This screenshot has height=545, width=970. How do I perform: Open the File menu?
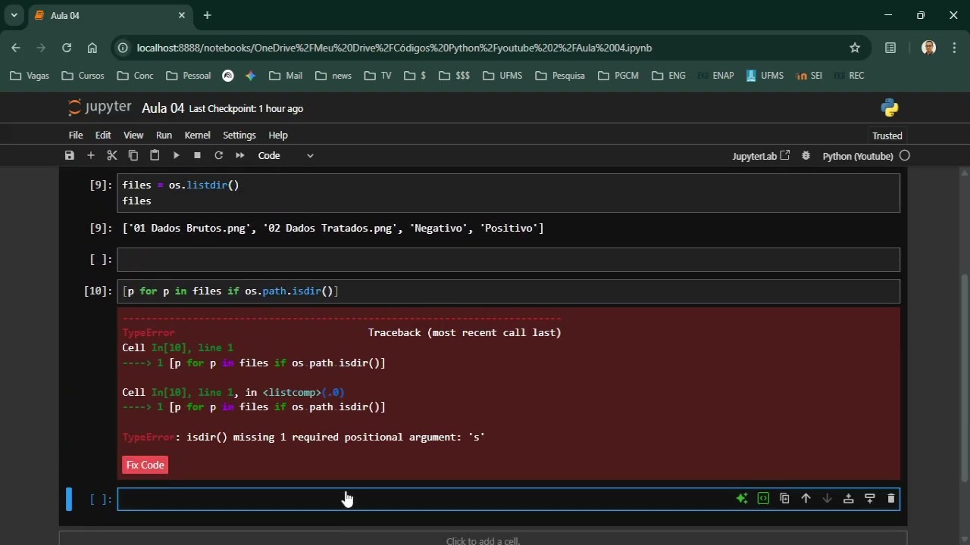click(76, 135)
